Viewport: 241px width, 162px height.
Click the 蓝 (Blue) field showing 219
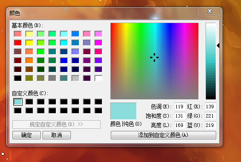[210, 125]
